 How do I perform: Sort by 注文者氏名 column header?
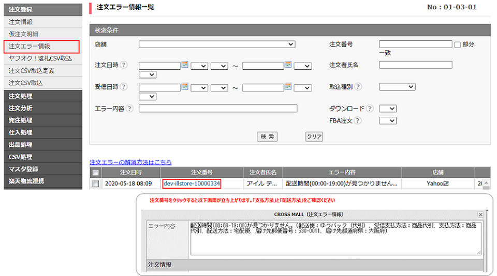(263, 173)
